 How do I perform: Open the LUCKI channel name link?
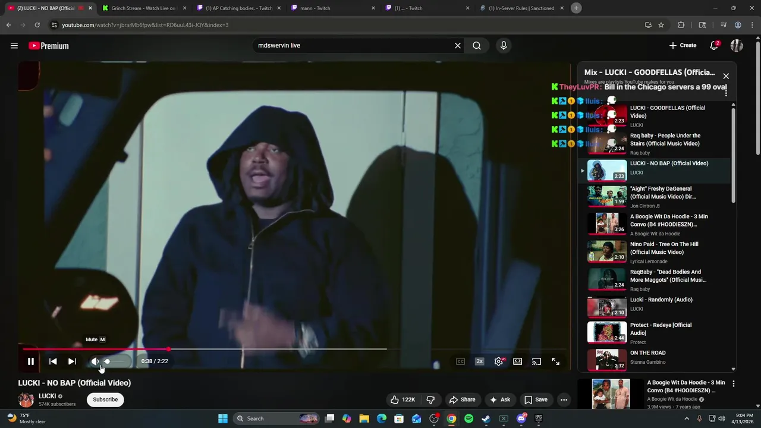pyautogui.click(x=47, y=396)
